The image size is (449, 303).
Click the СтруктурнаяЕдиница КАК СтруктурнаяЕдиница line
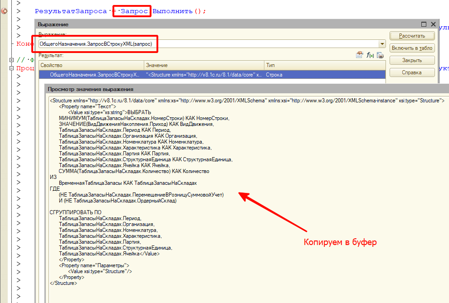[146, 159]
